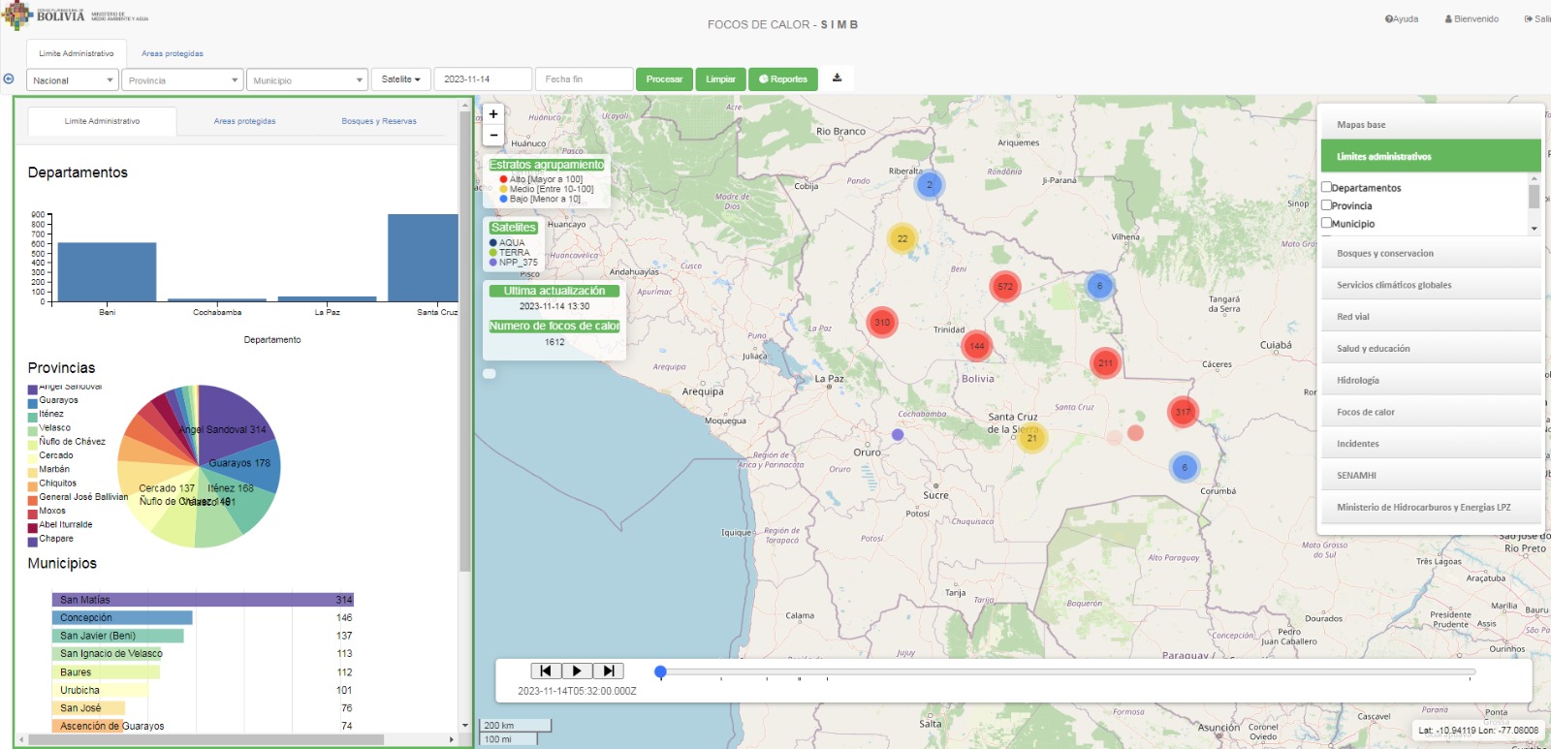Open the Nacional dropdown

click(x=73, y=80)
